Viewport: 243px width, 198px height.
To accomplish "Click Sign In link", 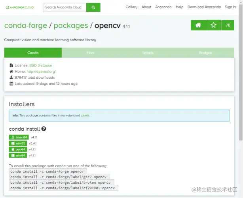I will pyautogui.click(x=230, y=7).
